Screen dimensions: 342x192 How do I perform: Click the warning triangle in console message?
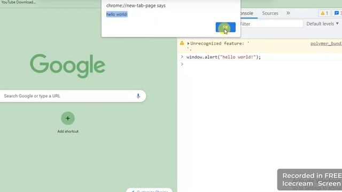coord(182,43)
